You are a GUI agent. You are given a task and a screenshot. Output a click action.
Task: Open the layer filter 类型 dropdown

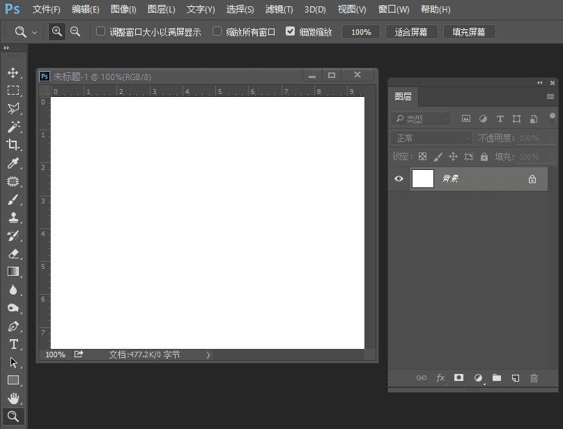pyautogui.click(x=421, y=119)
